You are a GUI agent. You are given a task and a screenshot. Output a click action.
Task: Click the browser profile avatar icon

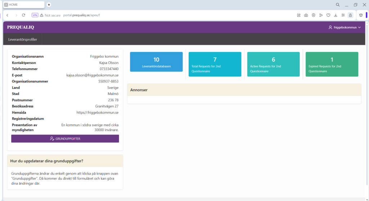point(350,15)
